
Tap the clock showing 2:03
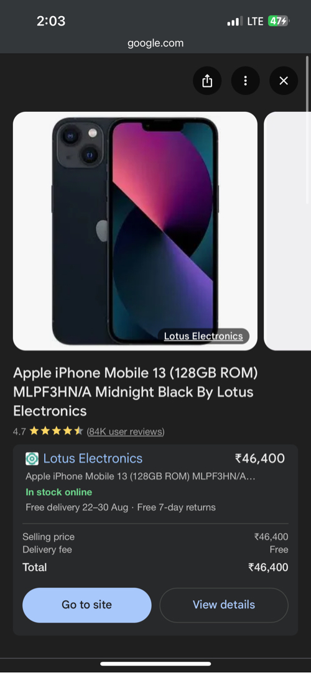(x=51, y=21)
